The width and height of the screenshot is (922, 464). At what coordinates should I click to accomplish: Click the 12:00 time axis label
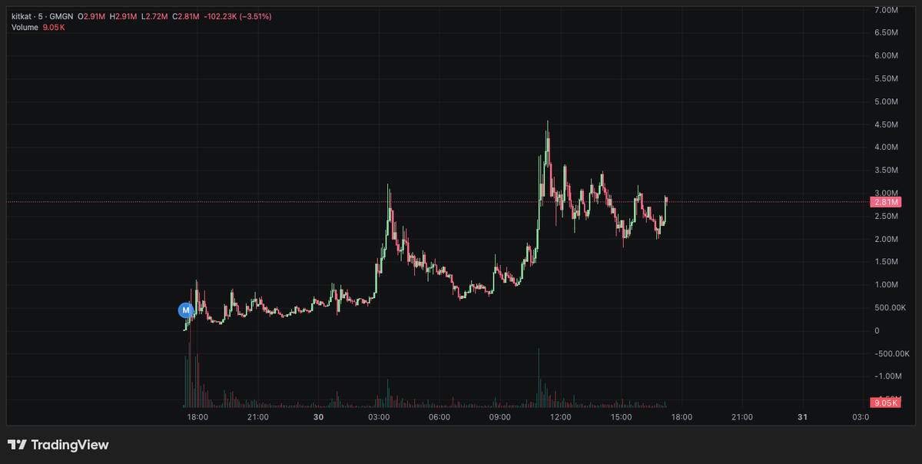point(561,417)
